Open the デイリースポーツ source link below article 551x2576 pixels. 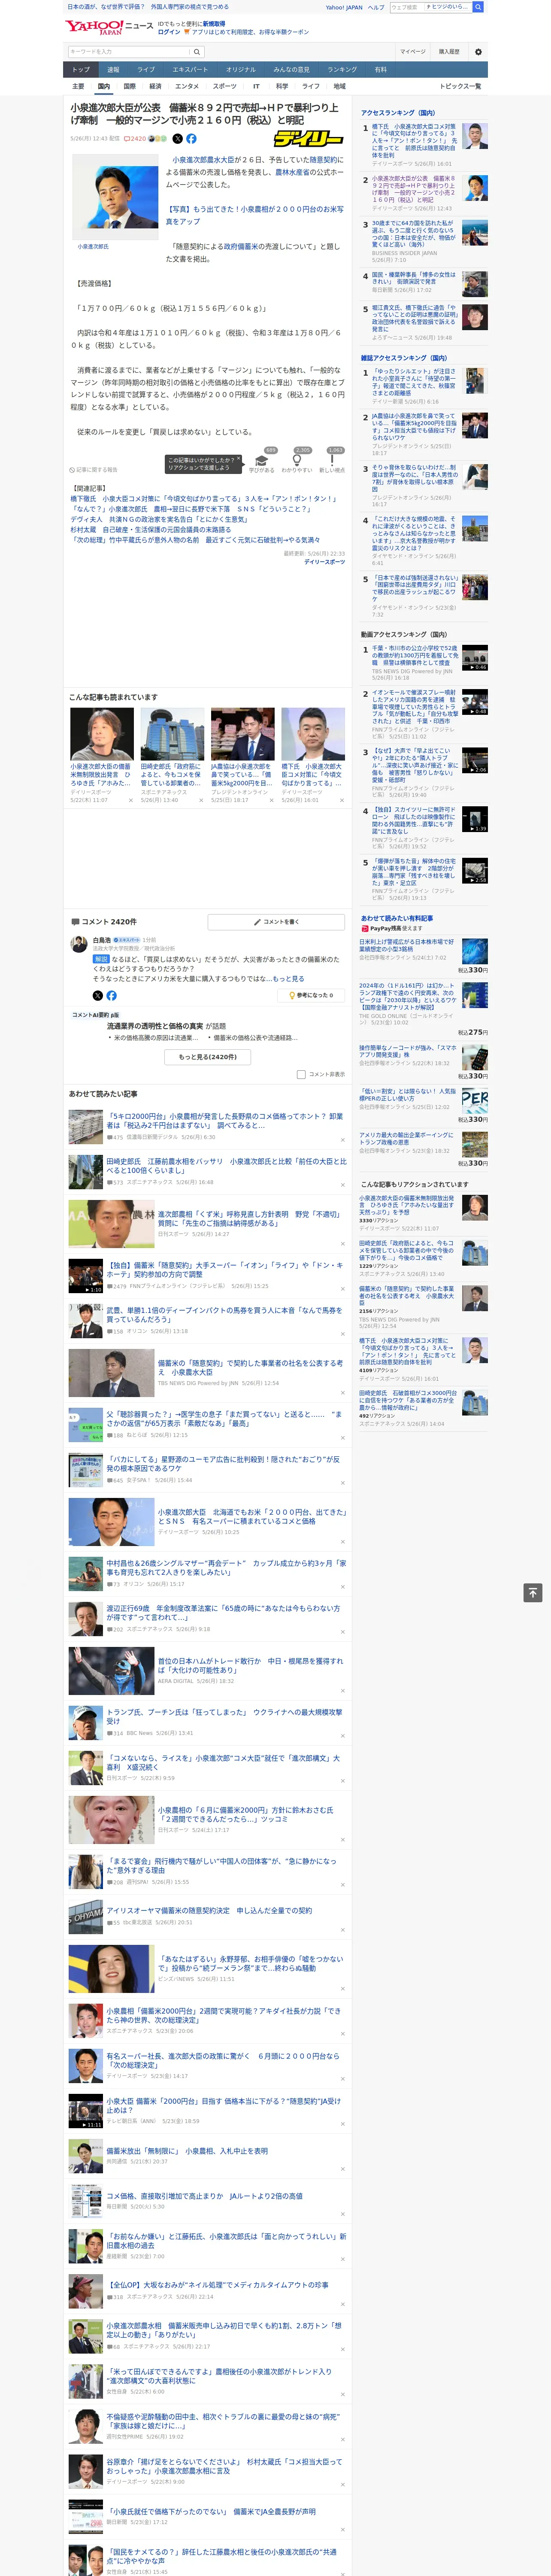click(324, 562)
